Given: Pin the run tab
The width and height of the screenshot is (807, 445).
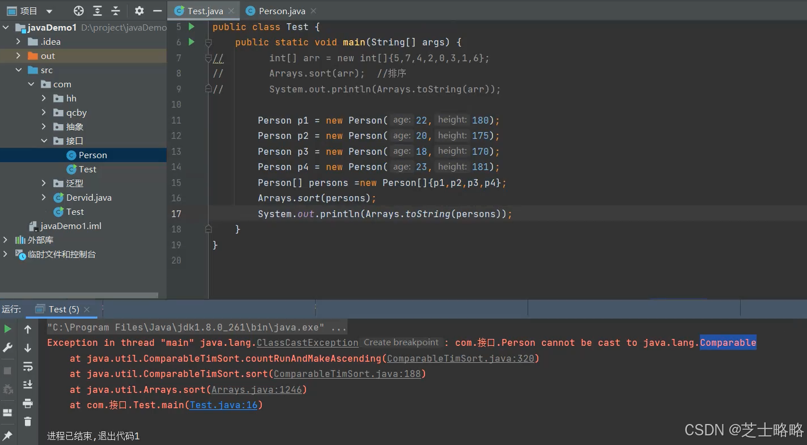Looking at the screenshot, I should coord(7,435).
